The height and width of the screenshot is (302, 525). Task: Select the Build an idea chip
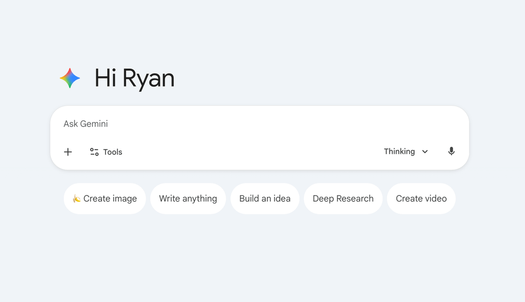click(x=265, y=199)
